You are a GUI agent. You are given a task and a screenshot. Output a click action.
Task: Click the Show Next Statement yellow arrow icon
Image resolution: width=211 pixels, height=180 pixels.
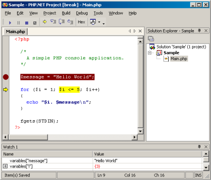44,22
